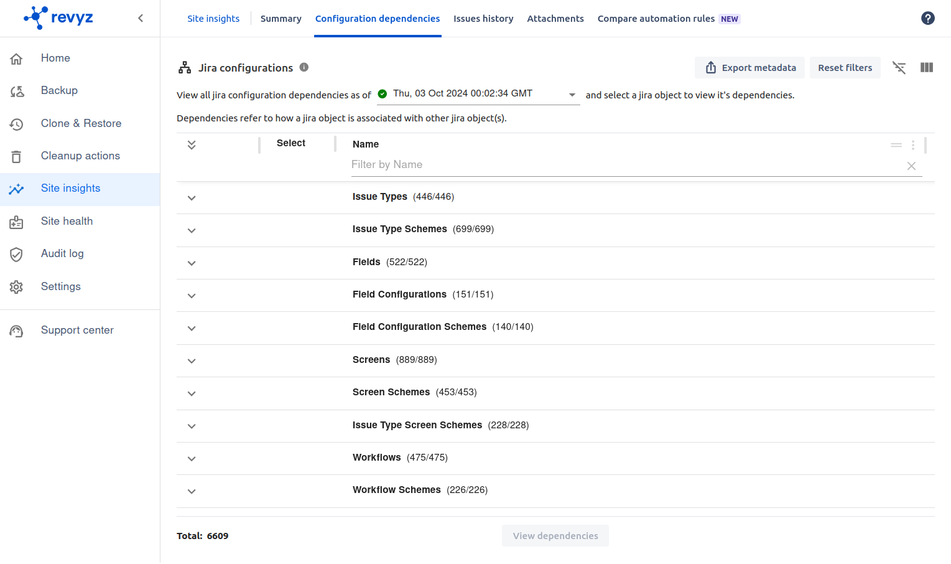Click the Clone & Restore history icon
Image resolution: width=951 pixels, height=564 pixels.
(17, 124)
